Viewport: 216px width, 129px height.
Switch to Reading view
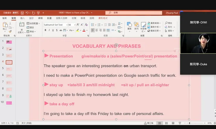[x=173, y=123]
